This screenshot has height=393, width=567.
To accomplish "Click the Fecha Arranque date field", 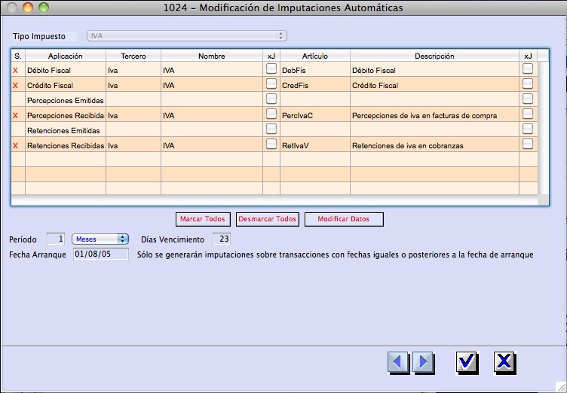I will (101, 254).
